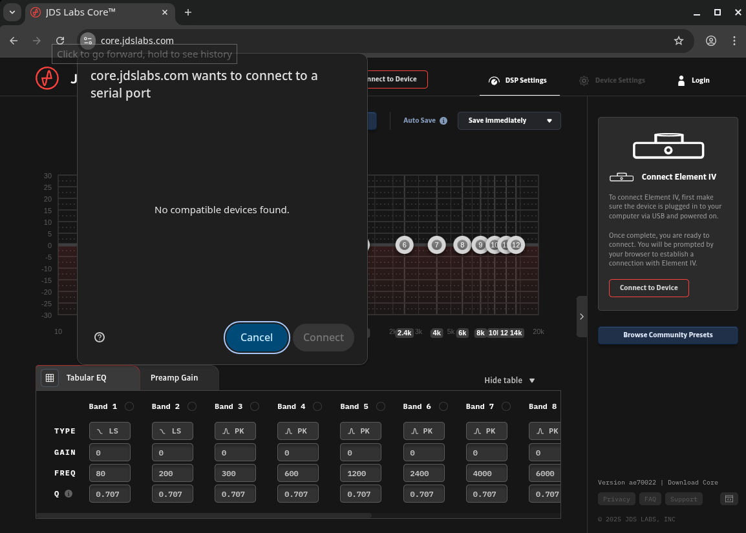Image resolution: width=746 pixels, height=533 pixels.
Task: Select the Band 3 radio button
Action: 255,406
